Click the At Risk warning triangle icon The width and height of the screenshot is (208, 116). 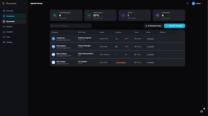pos(123,15)
